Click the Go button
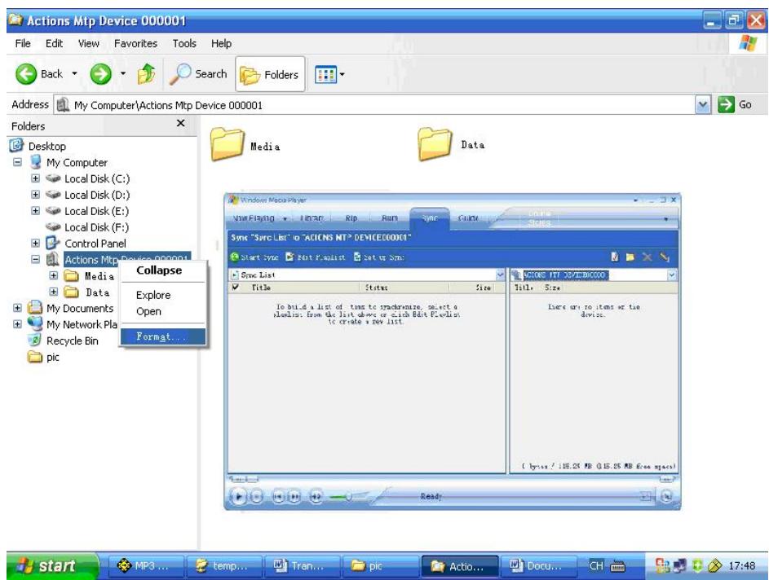The height and width of the screenshot is (580, 769). pos(735,104)
